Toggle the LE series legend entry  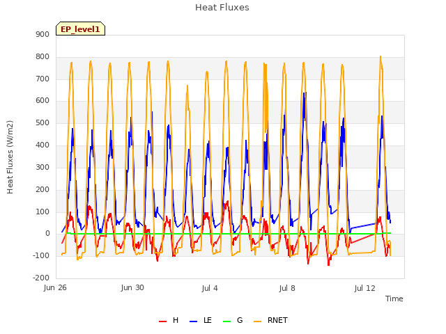(x=201, y=320)
